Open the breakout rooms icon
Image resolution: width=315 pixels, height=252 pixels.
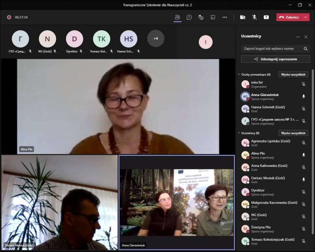[213, 17]
